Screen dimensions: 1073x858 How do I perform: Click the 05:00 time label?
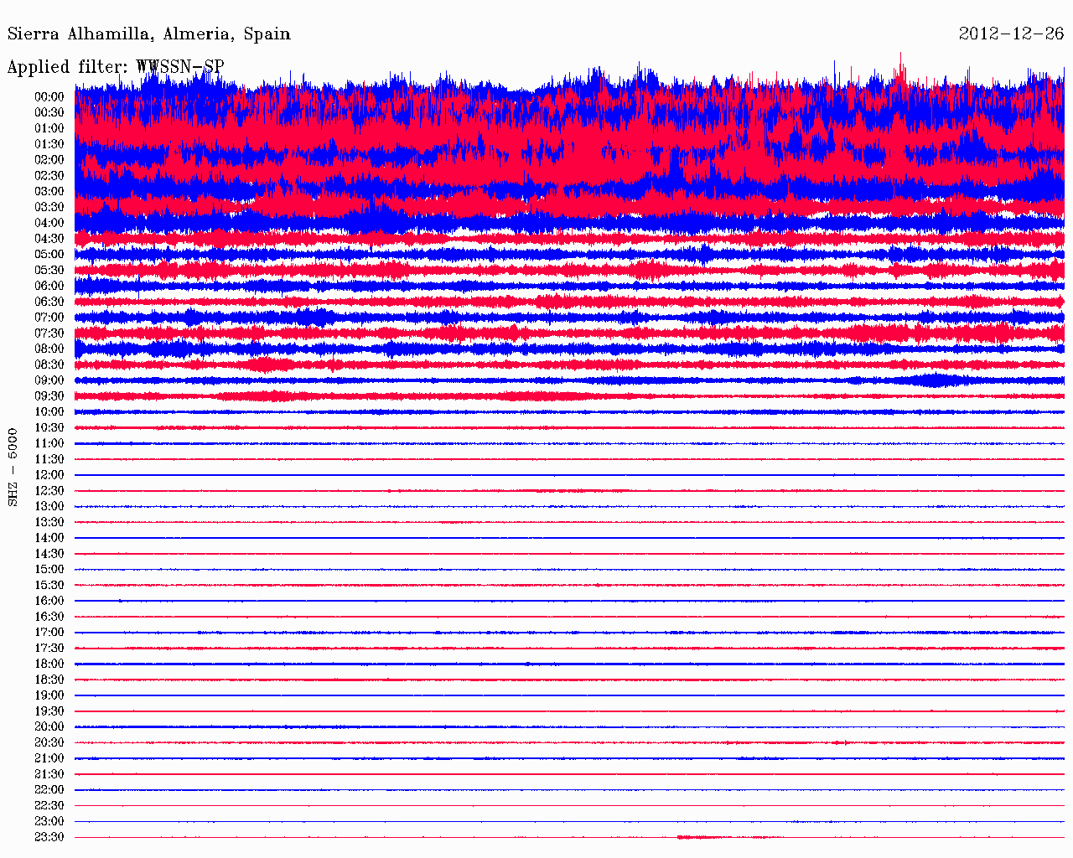point(49,255)
